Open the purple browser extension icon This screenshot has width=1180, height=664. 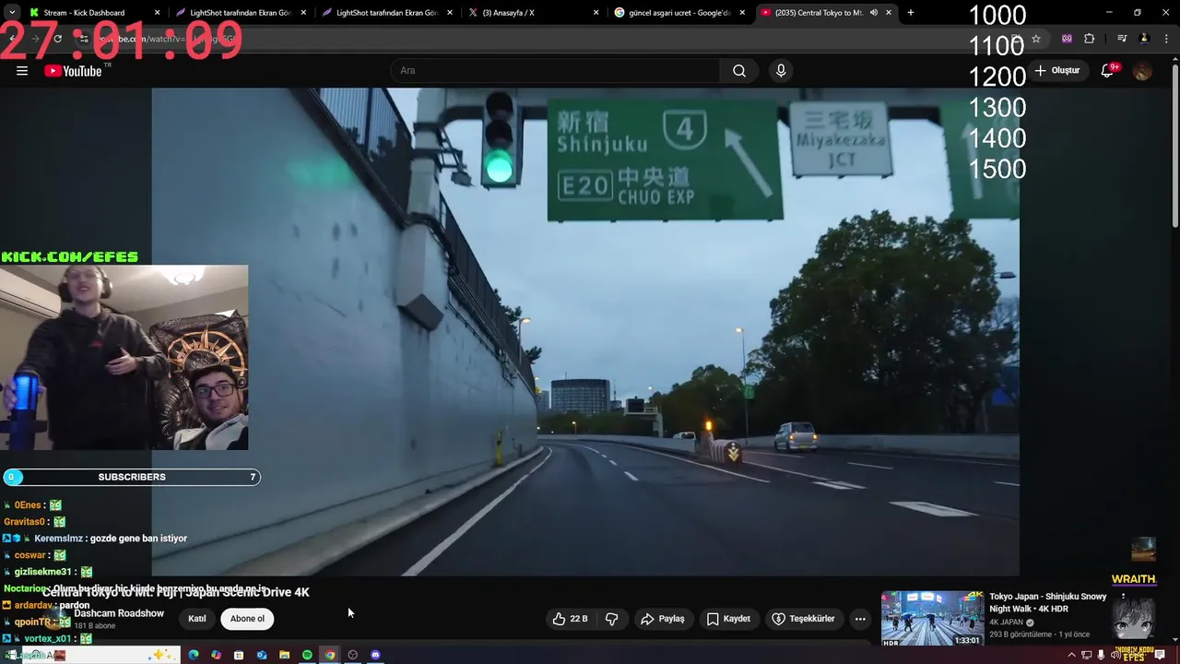point(1067,39)
